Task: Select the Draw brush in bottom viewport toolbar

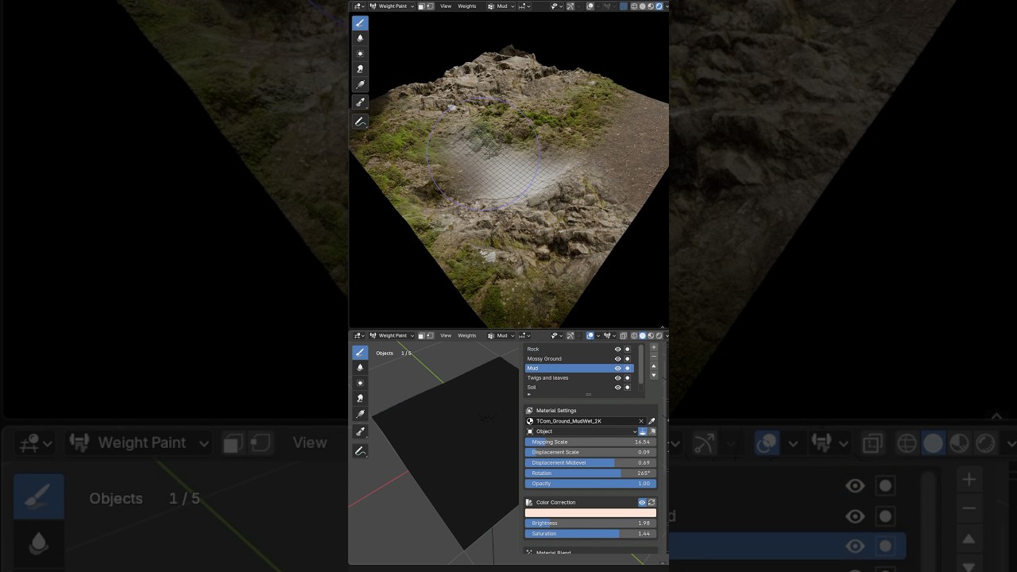Action: 360,352
